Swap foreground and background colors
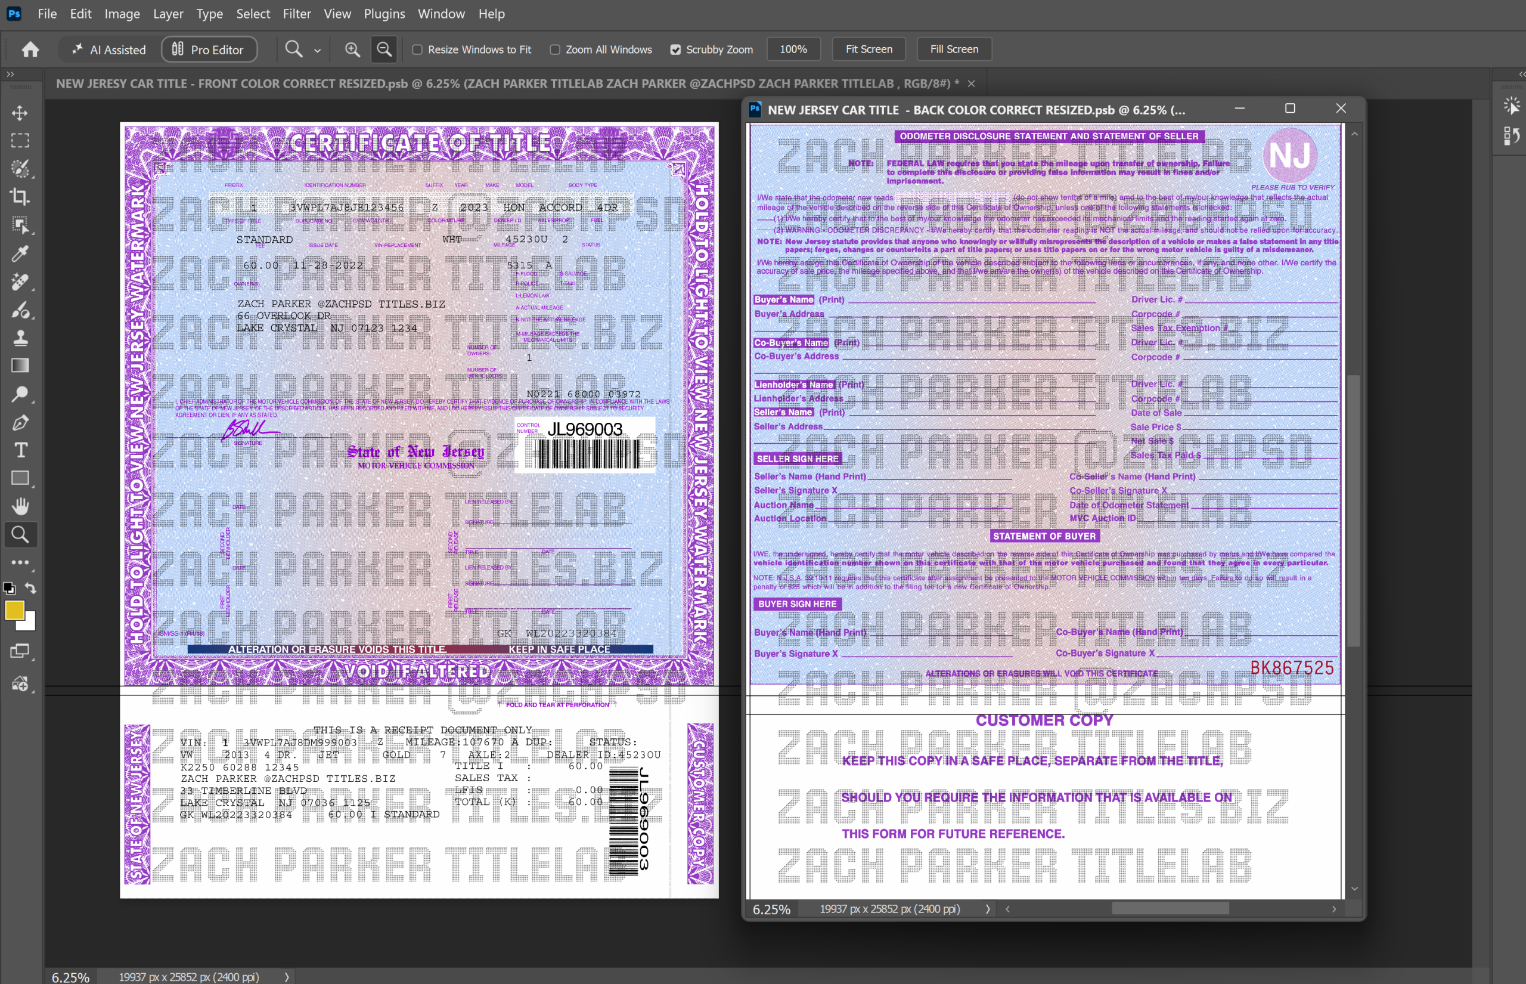 [x=30, y=589]
